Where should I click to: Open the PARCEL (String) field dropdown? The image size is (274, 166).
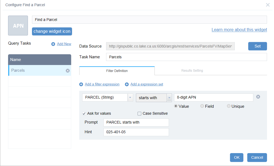130,98
